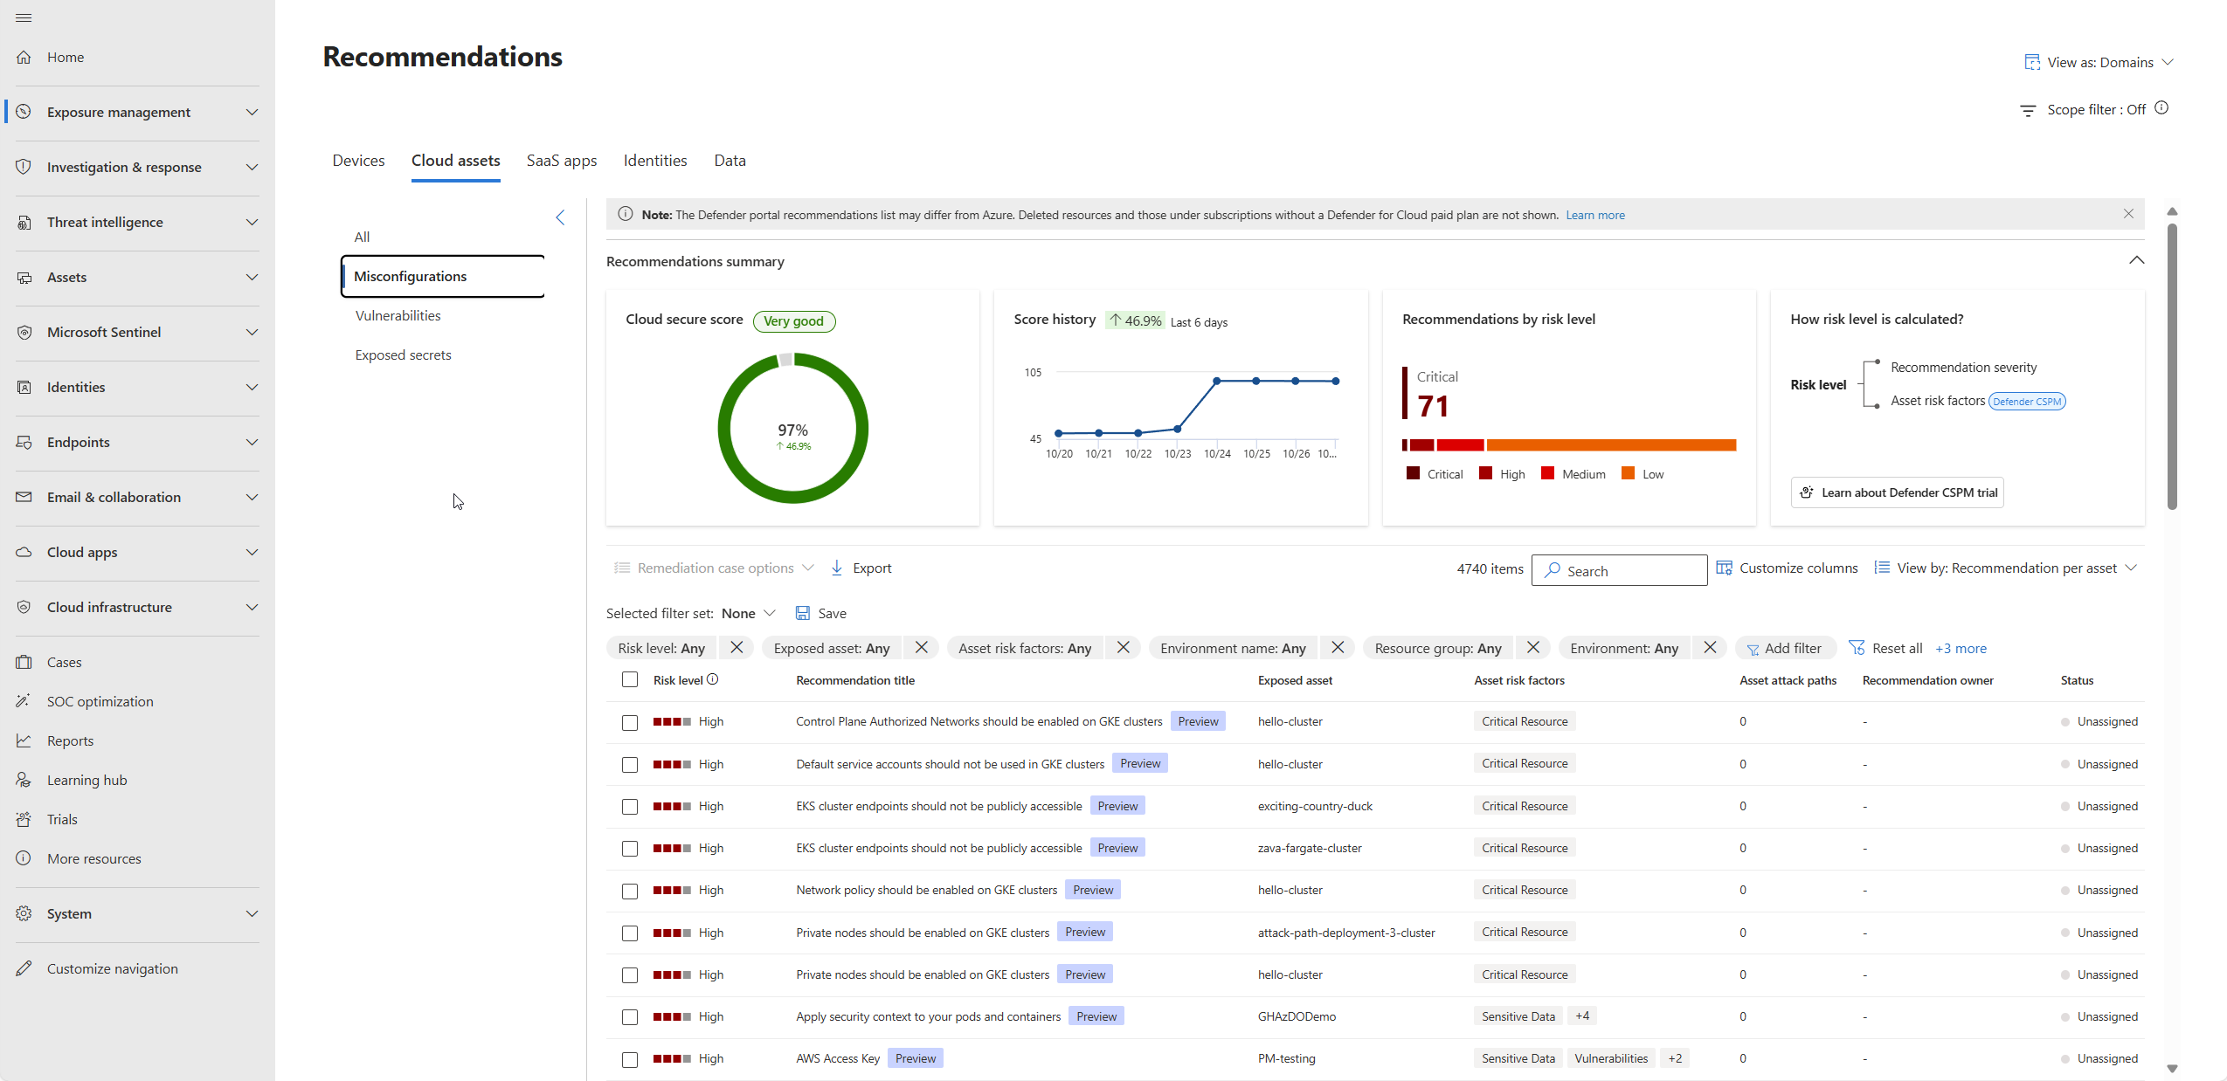Expand View by: Recommendation per asset dropdown

tap(2006, 568)
